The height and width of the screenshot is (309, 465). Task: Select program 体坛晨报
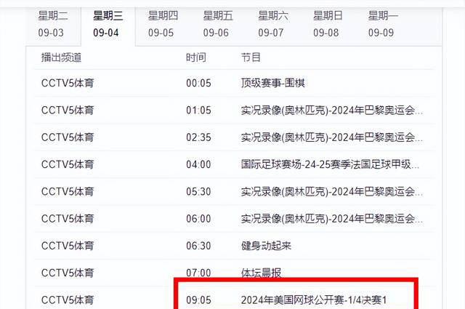(x=261, y=273)
